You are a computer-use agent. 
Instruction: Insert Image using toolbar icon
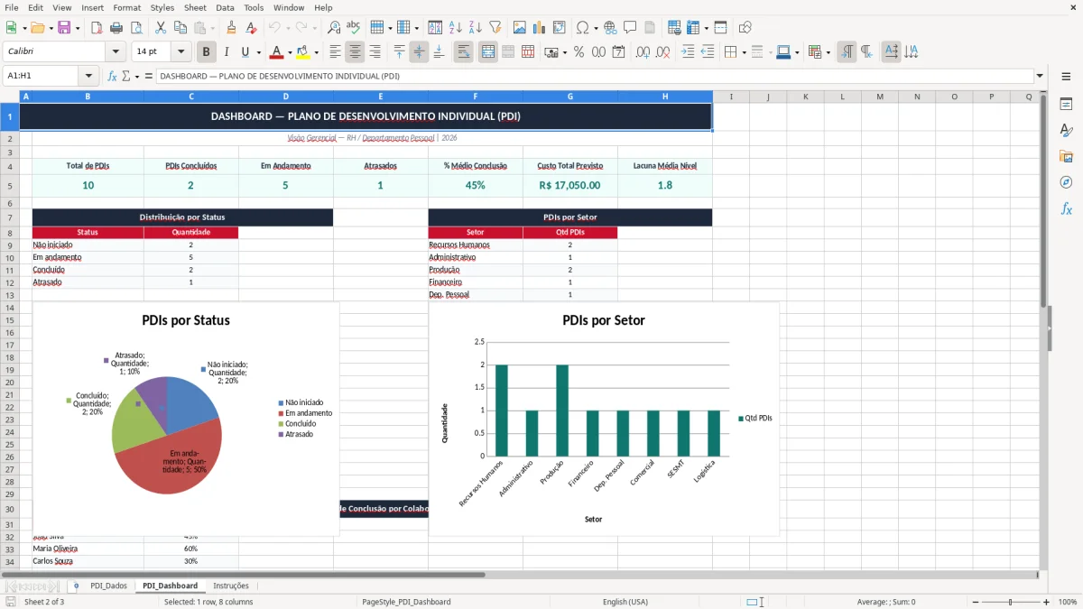pos(519,28)
